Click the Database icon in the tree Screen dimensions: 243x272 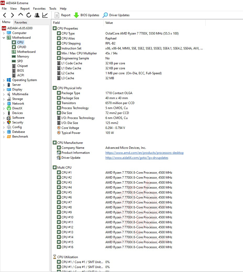pyautogui.click(x=9, y=132)
